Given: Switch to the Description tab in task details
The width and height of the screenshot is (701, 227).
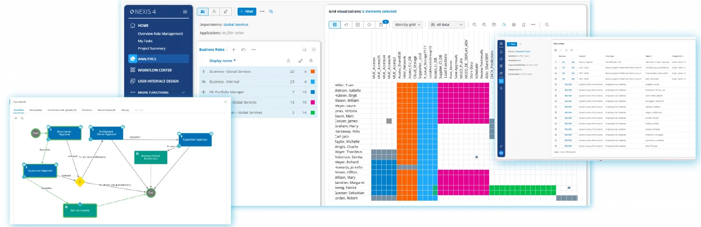Looking at the screenshot, I should (36, 110).
